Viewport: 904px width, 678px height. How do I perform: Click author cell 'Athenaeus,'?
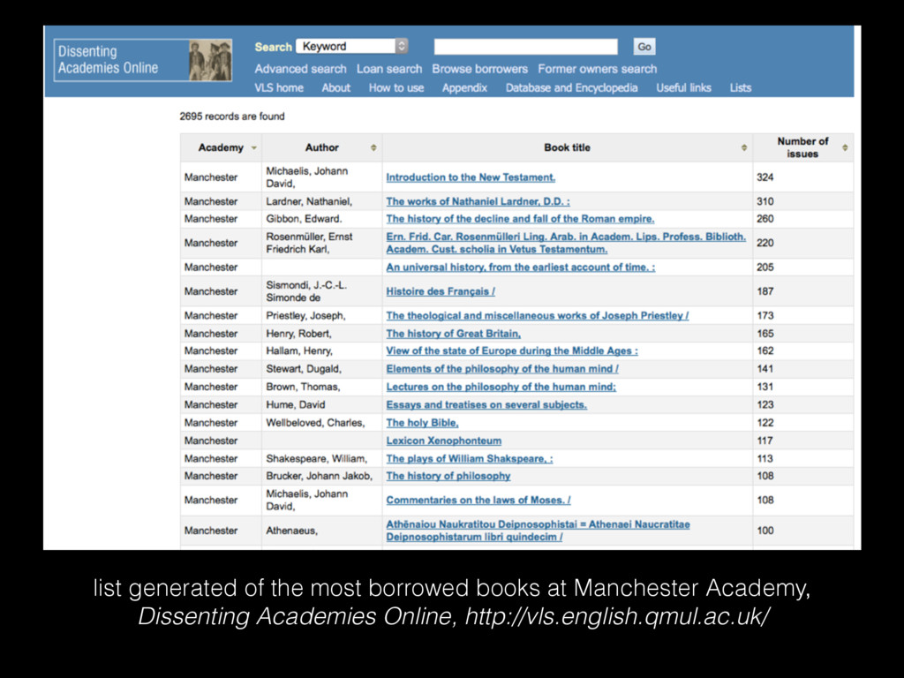(x=291, y=531)
